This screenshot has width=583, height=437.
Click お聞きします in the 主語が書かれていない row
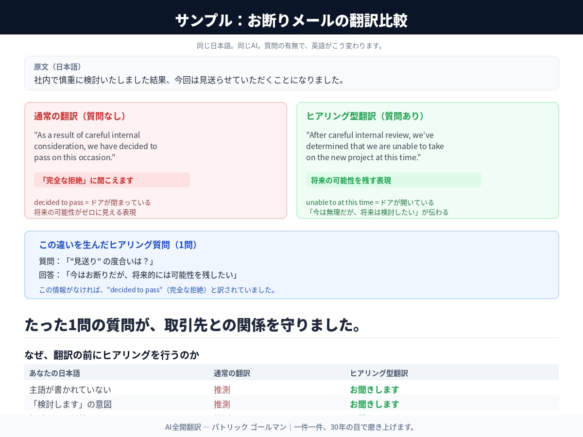tap(375, 389)
